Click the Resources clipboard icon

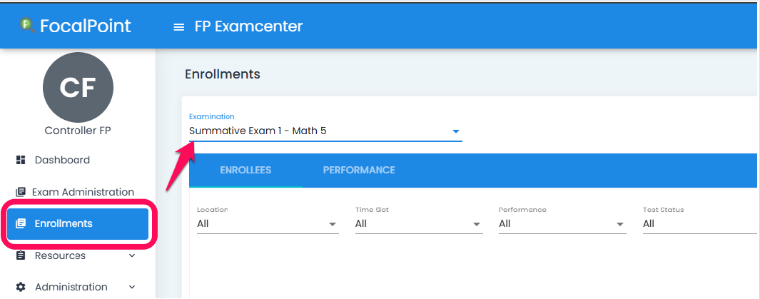(21, 255)
